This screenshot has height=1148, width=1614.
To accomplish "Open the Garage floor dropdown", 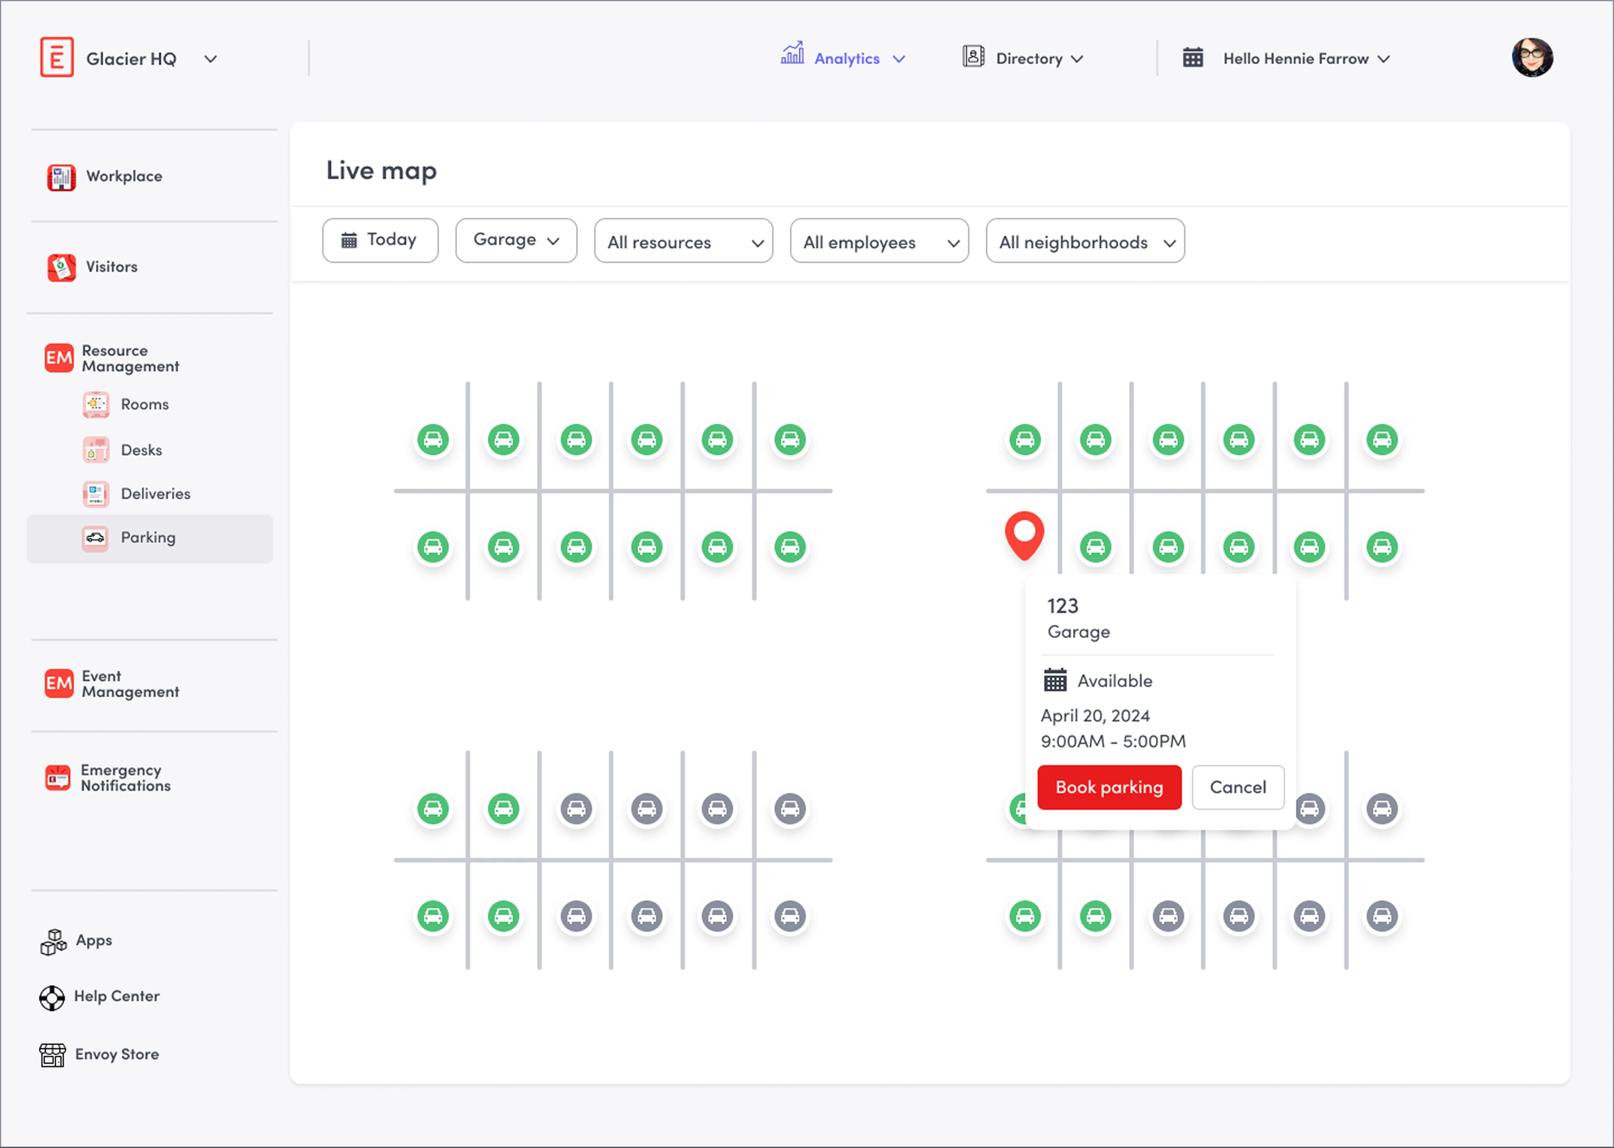I will click(516, 240).
